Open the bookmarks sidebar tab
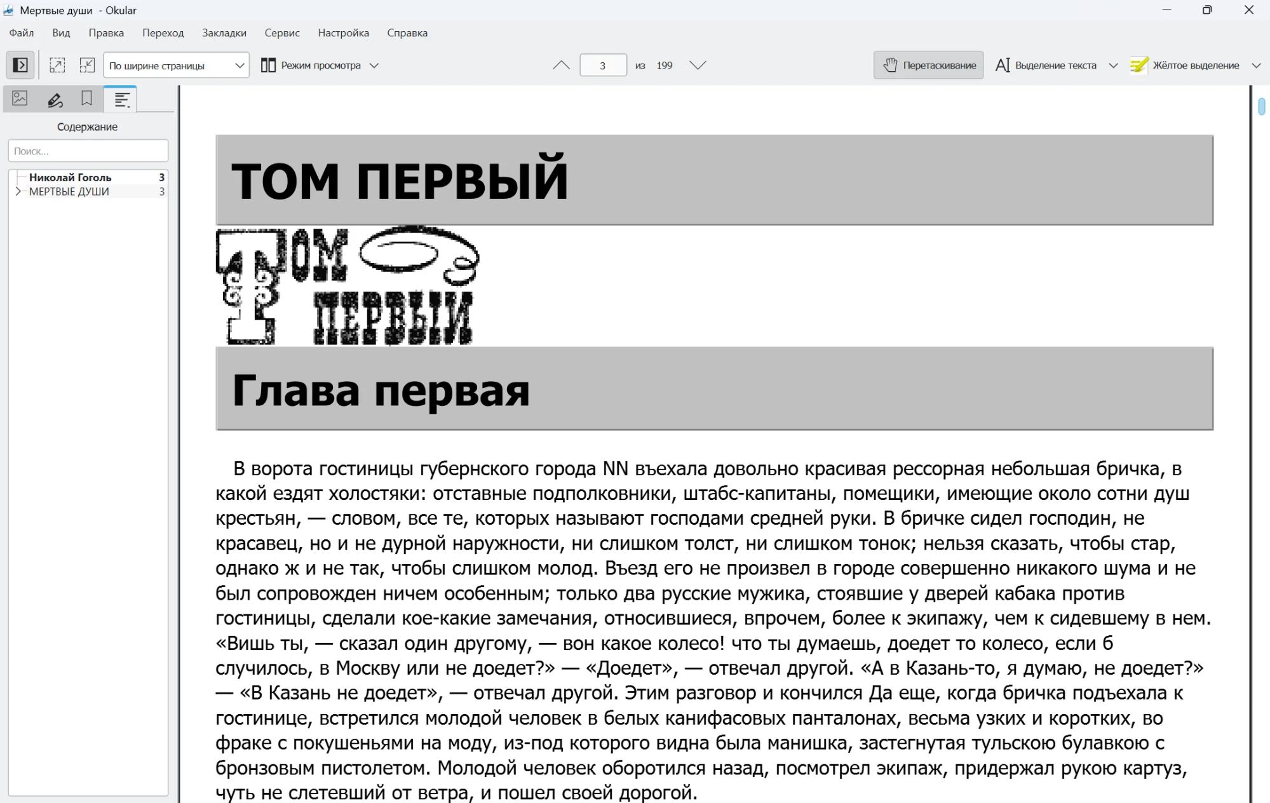1270x803 pixels. (87, 98)
